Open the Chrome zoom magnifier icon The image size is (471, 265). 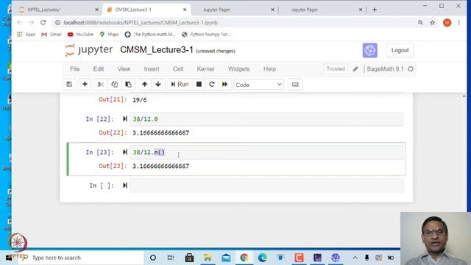click(x=420, y=23)
